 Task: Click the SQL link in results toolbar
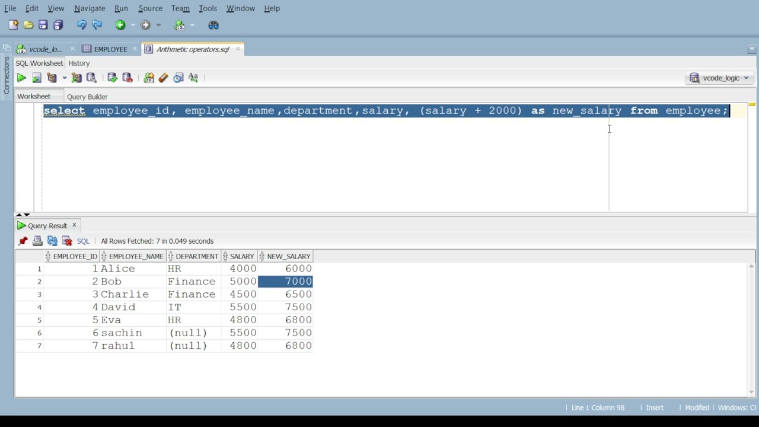click(83, 241)
